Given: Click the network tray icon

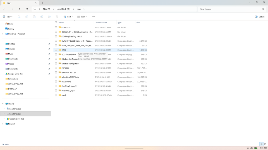Looking at the screenshot, I should tap(248, 148).
